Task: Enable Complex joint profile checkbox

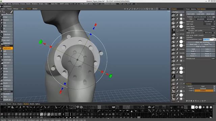Action: coord(187,31)
